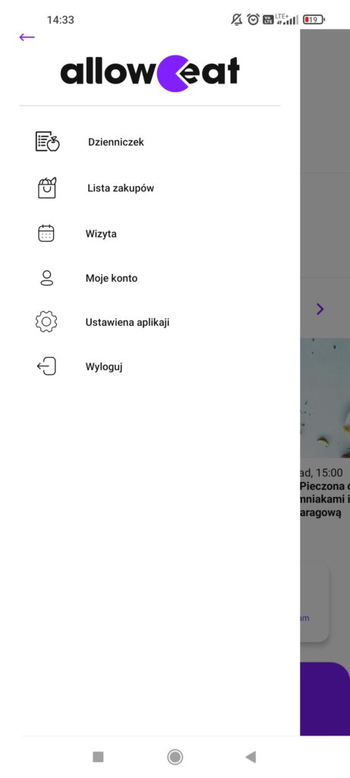Image resolution: width=350 pixels, height=778 pixels.
Task: Tap the allow eat logo
Action: coord(150,74)
